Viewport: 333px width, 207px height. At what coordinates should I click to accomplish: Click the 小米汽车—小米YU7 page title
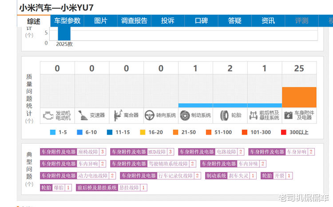(56, 8)
